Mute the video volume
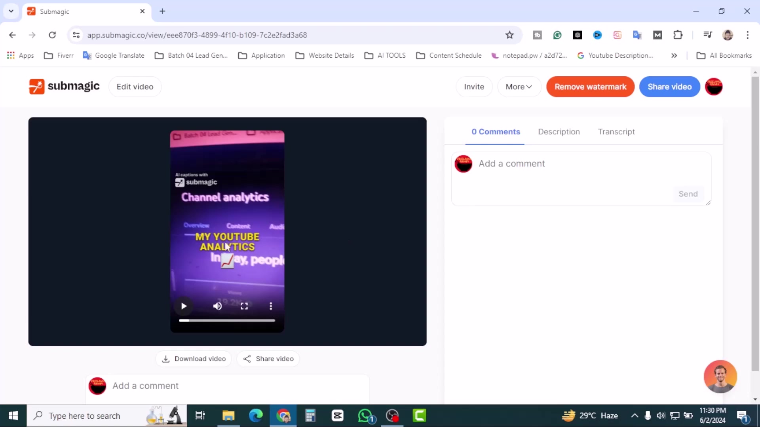The image size is (760, 427). (217, 306)
